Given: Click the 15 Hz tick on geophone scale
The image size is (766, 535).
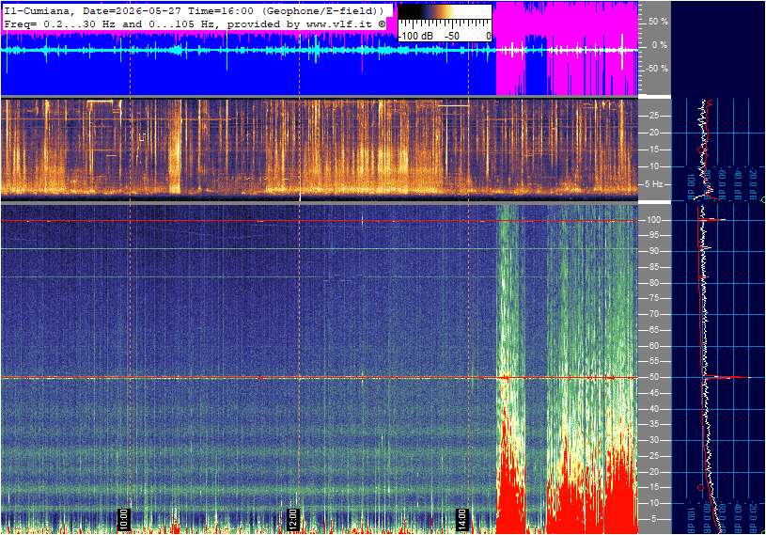Looking at the screenshot, I should pyautogui.click(x=653, y=149).
